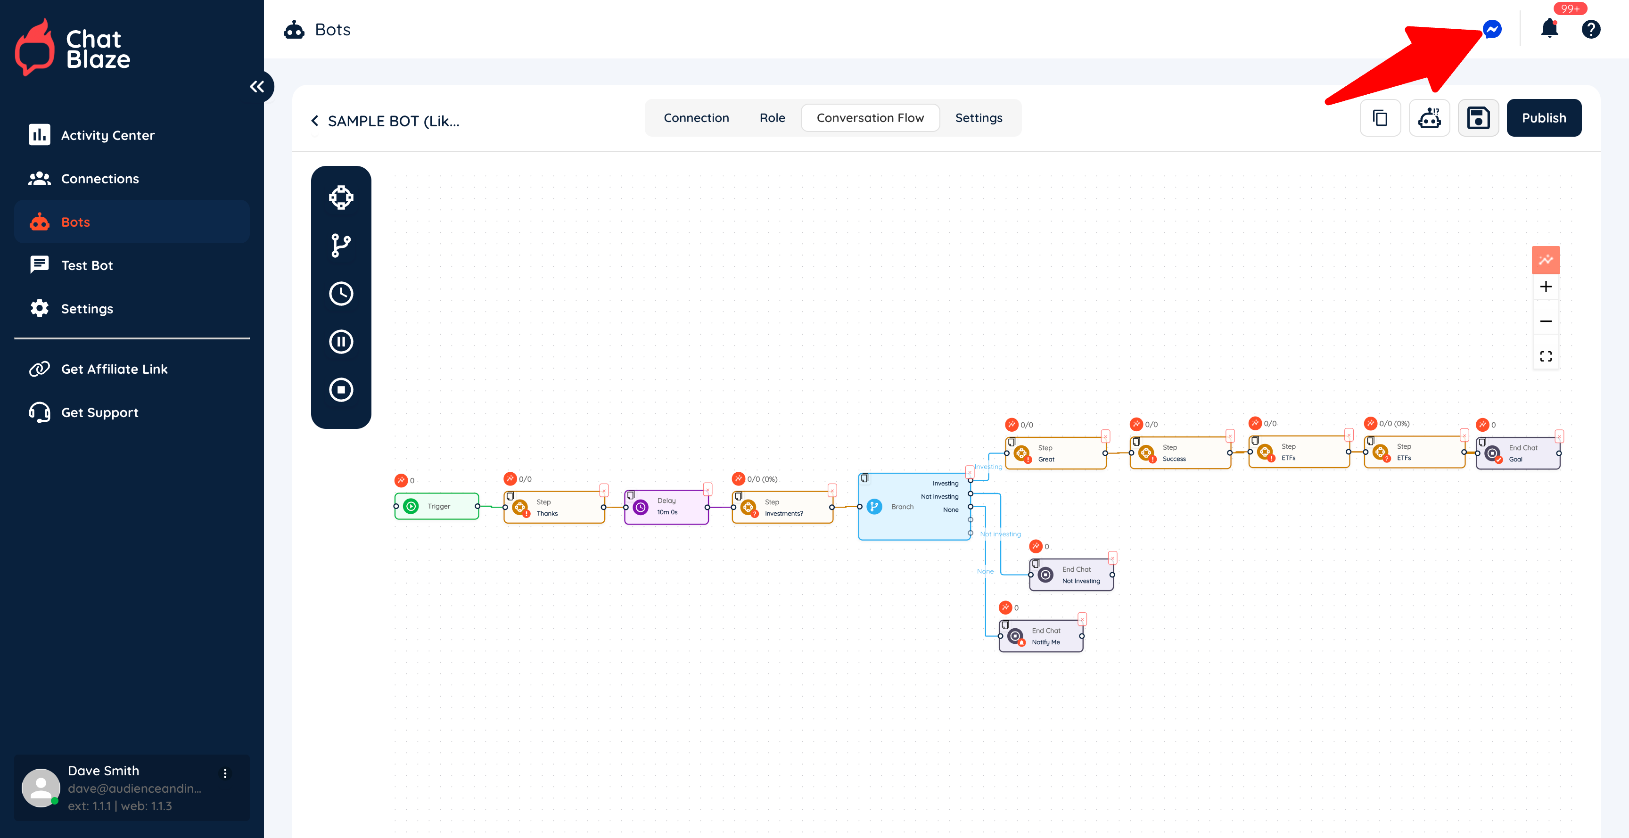This screenshot has width=1629, height=838.
Task: Collapse the left sidebar
Action: coord(257,87)
